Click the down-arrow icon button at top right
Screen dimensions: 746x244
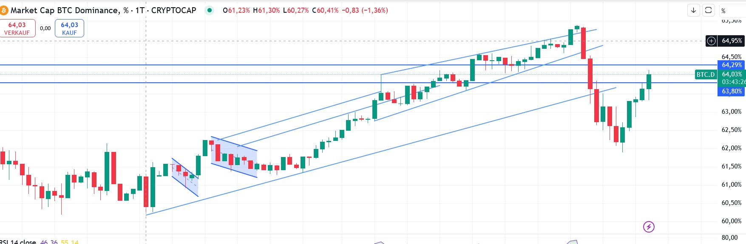click(x=693, y=10)
